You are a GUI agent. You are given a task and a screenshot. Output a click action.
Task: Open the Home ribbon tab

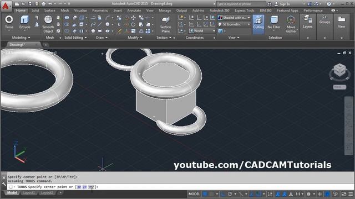click(x=21, y=11)
